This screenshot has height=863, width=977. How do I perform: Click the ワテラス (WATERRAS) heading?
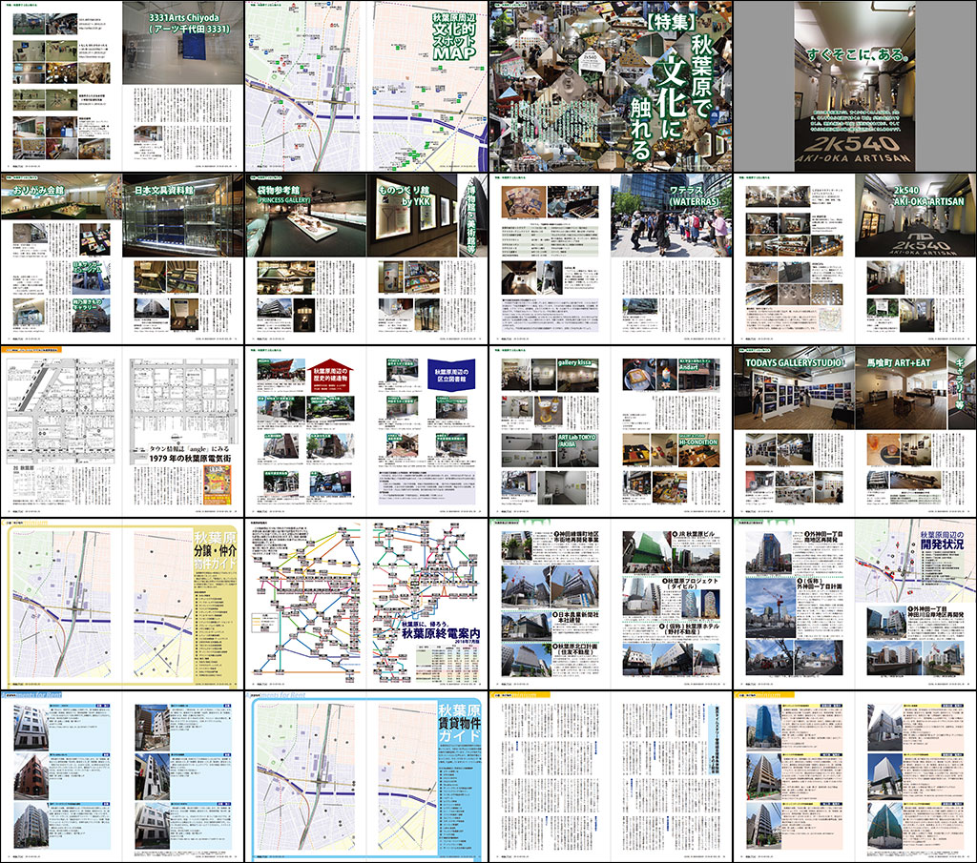(x=695, y=195)
